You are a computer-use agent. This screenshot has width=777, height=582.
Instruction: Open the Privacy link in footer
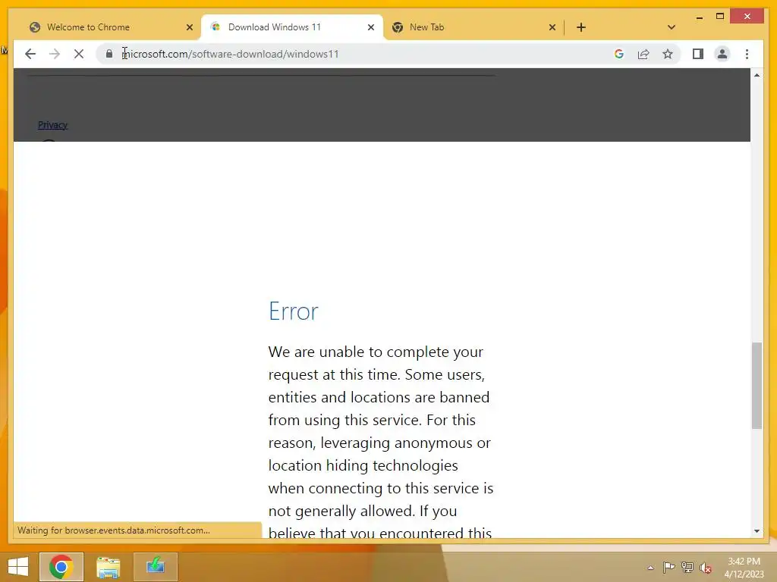(x=52, y=125)
